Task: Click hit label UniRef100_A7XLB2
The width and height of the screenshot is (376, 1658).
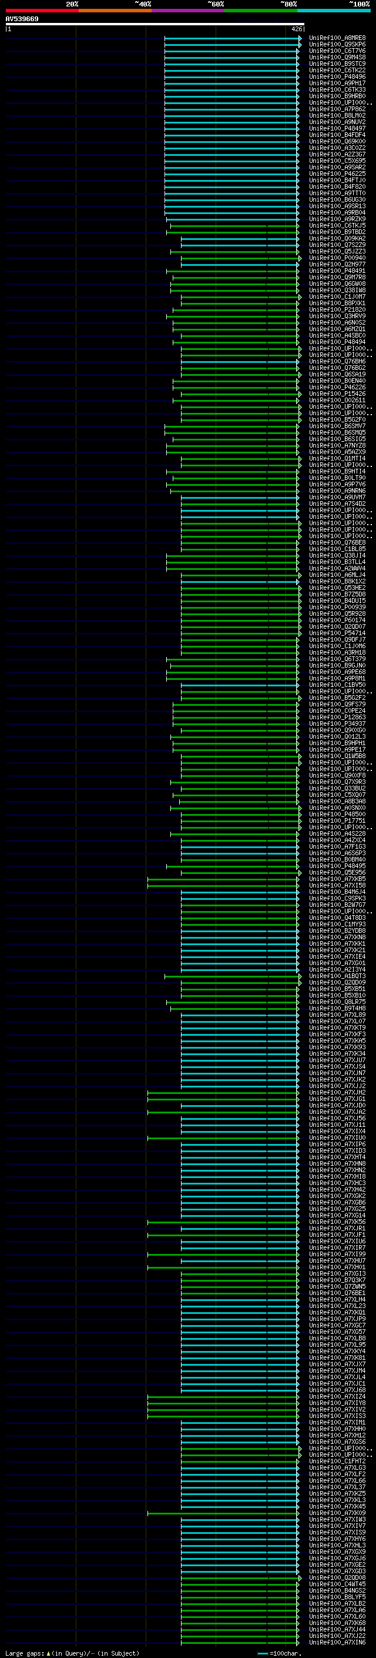Action: (x=337, y=1604)
